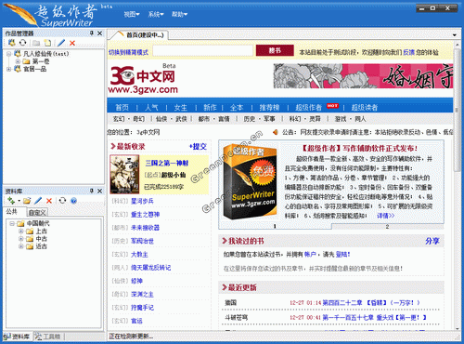Image resolution: width=464 pixels, height=344 pixels.
Task: Pin the 资料库 panel
Action: (92, 191)
